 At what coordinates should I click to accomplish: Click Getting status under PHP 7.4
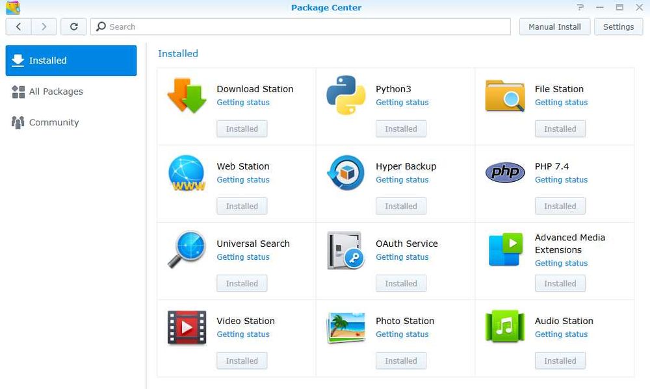(x=562, y=180)
